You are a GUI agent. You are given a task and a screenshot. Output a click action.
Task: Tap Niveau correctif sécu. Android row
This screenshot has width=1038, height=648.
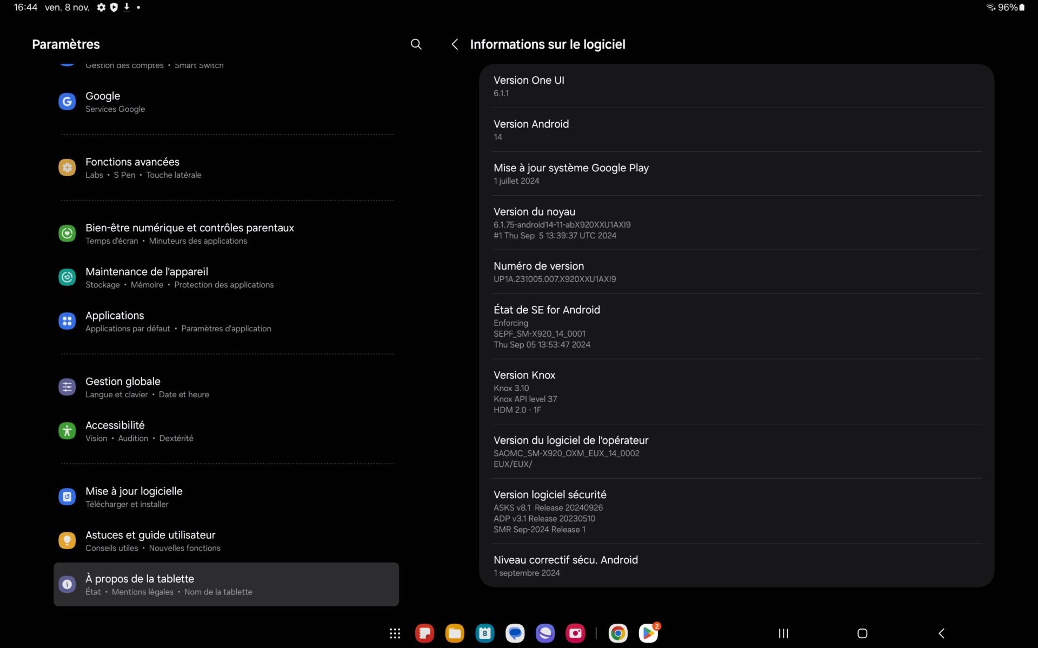pyautogui.click(x=736, y=565)
